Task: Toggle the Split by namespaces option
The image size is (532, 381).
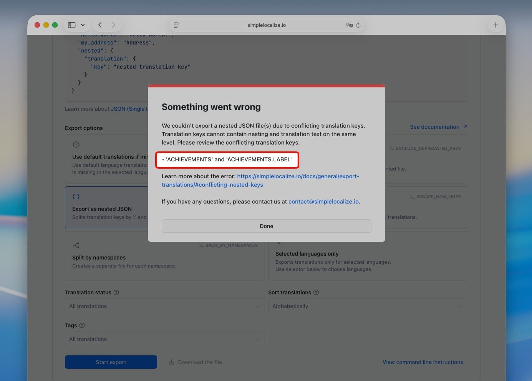Action: point(165,256)
